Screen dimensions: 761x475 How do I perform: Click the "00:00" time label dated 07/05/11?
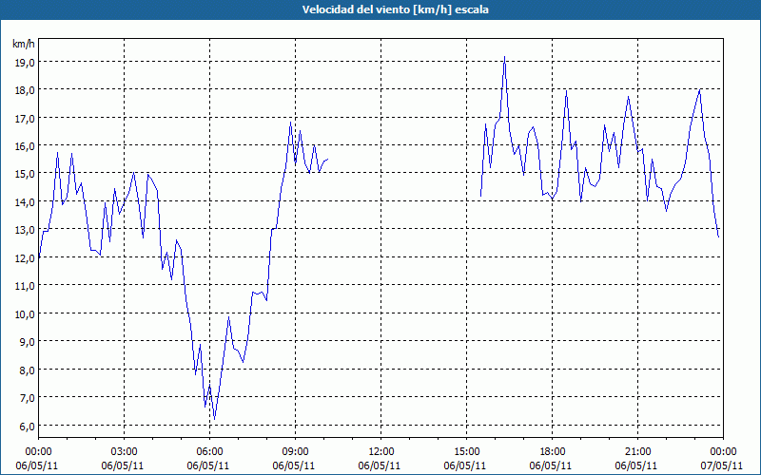[x=723, y=452]
